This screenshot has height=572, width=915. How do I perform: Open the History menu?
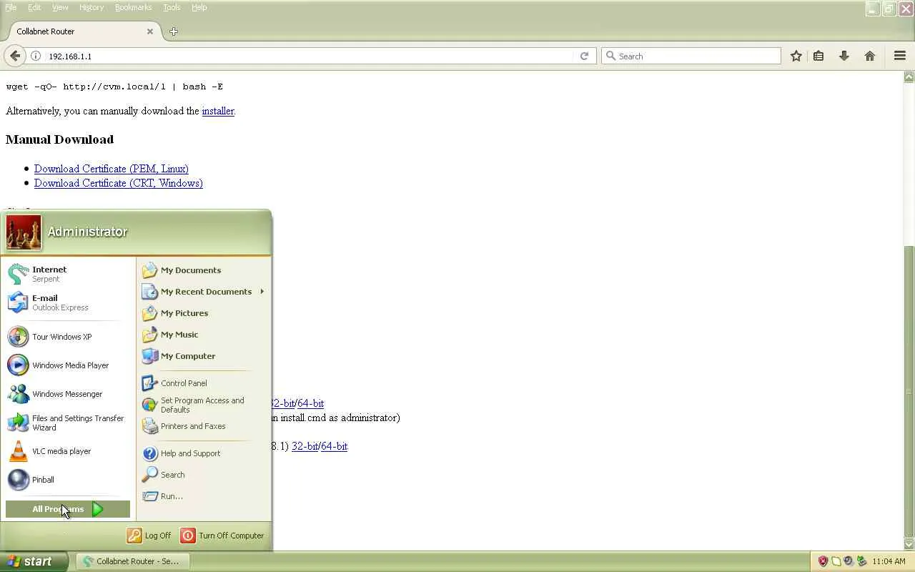click(x=91, y=7)
